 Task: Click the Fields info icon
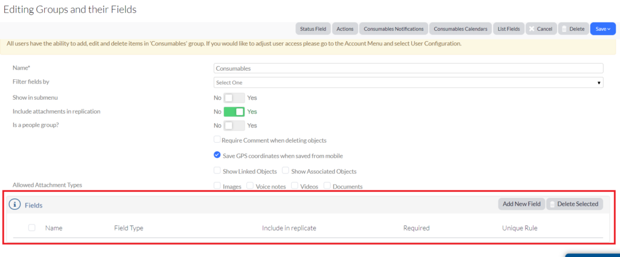click(x=15, y=205)
